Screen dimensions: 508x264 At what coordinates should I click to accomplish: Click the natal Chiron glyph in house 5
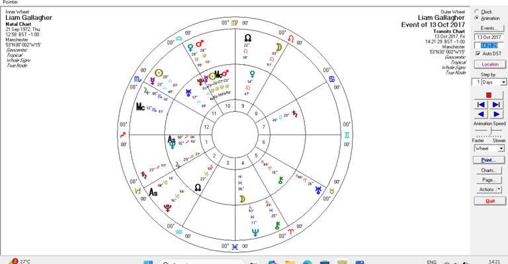(x=280, y=181)
